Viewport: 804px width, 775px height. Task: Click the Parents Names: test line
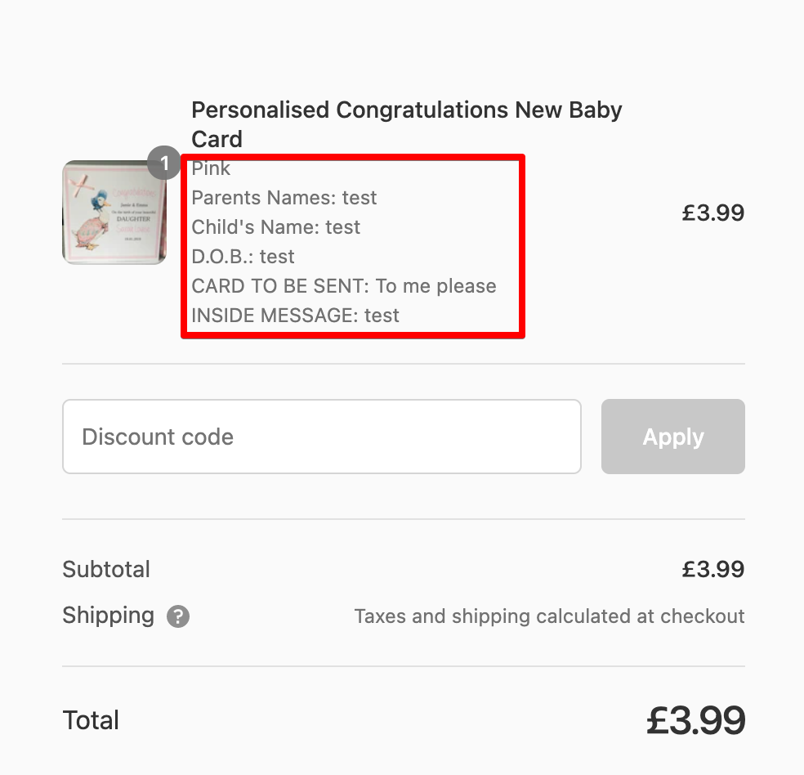click(x=284, y=198)
